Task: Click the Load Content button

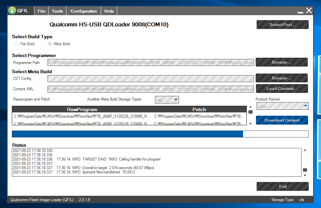Action: (282, 88)
